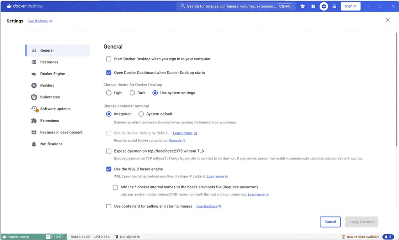Open the Resources settings tab
This screenshot has height=240, width=399.
pyautogui.click(x=58, y=62)
